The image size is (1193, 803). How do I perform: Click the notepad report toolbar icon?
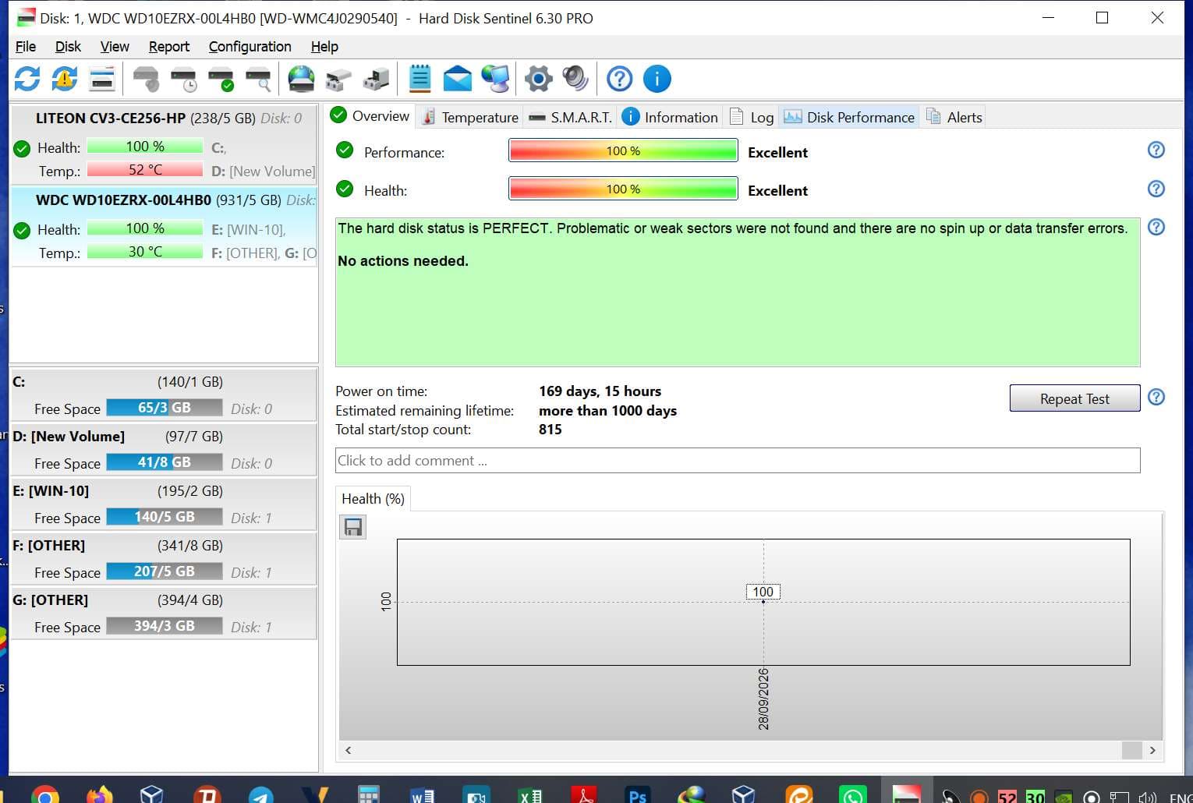pyautogui.click(x=419, y=79)
